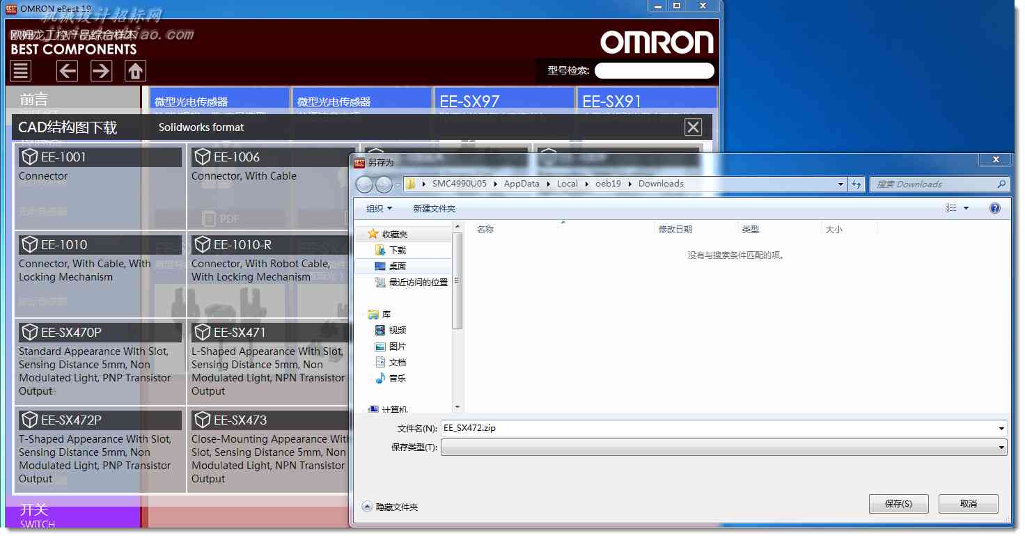Open the view options dropdown arrow
This screenshot has width=1025, height=538.
[x=966, y=208]
